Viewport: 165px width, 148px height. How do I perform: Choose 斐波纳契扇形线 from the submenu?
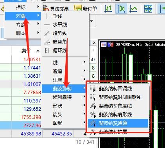(x=118, y=115)
